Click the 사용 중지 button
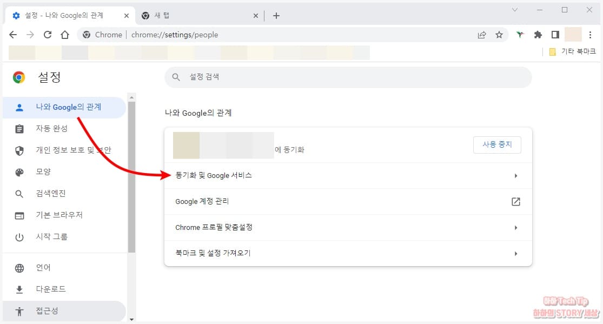Image resolution: width=603 pixels, height=324 pixels. [497, 144]
